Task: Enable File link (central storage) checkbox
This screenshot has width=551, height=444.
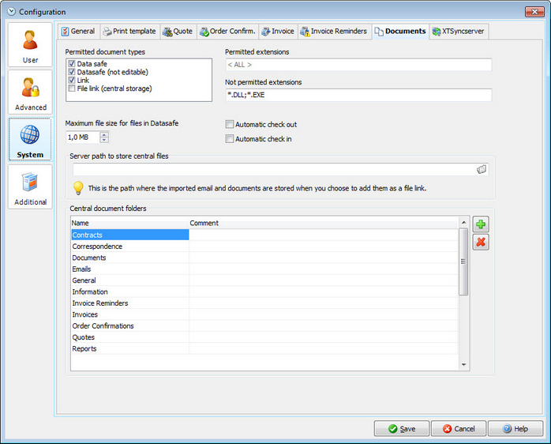Action: tap(72, 88)
